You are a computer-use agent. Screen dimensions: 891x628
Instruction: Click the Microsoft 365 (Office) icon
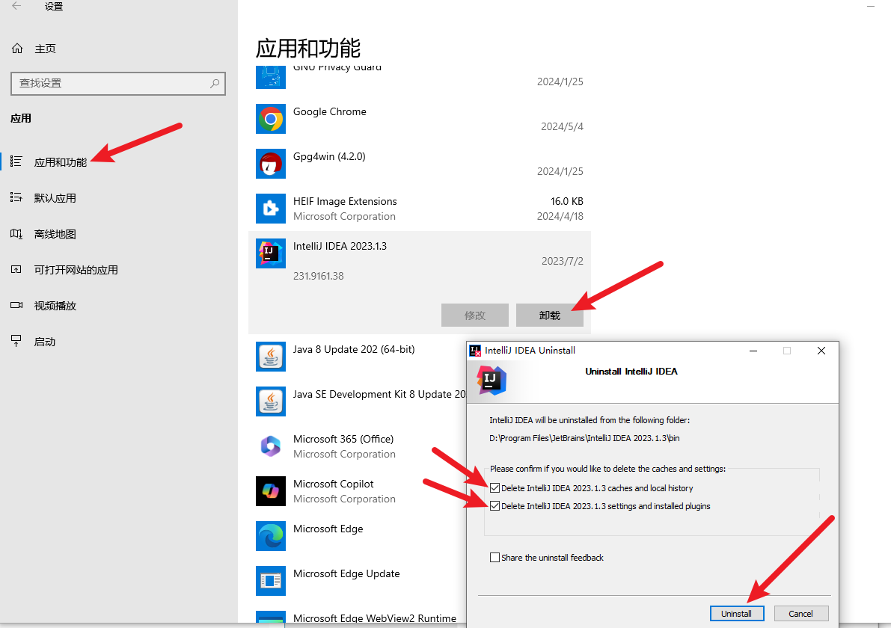[x=271, y=446]
